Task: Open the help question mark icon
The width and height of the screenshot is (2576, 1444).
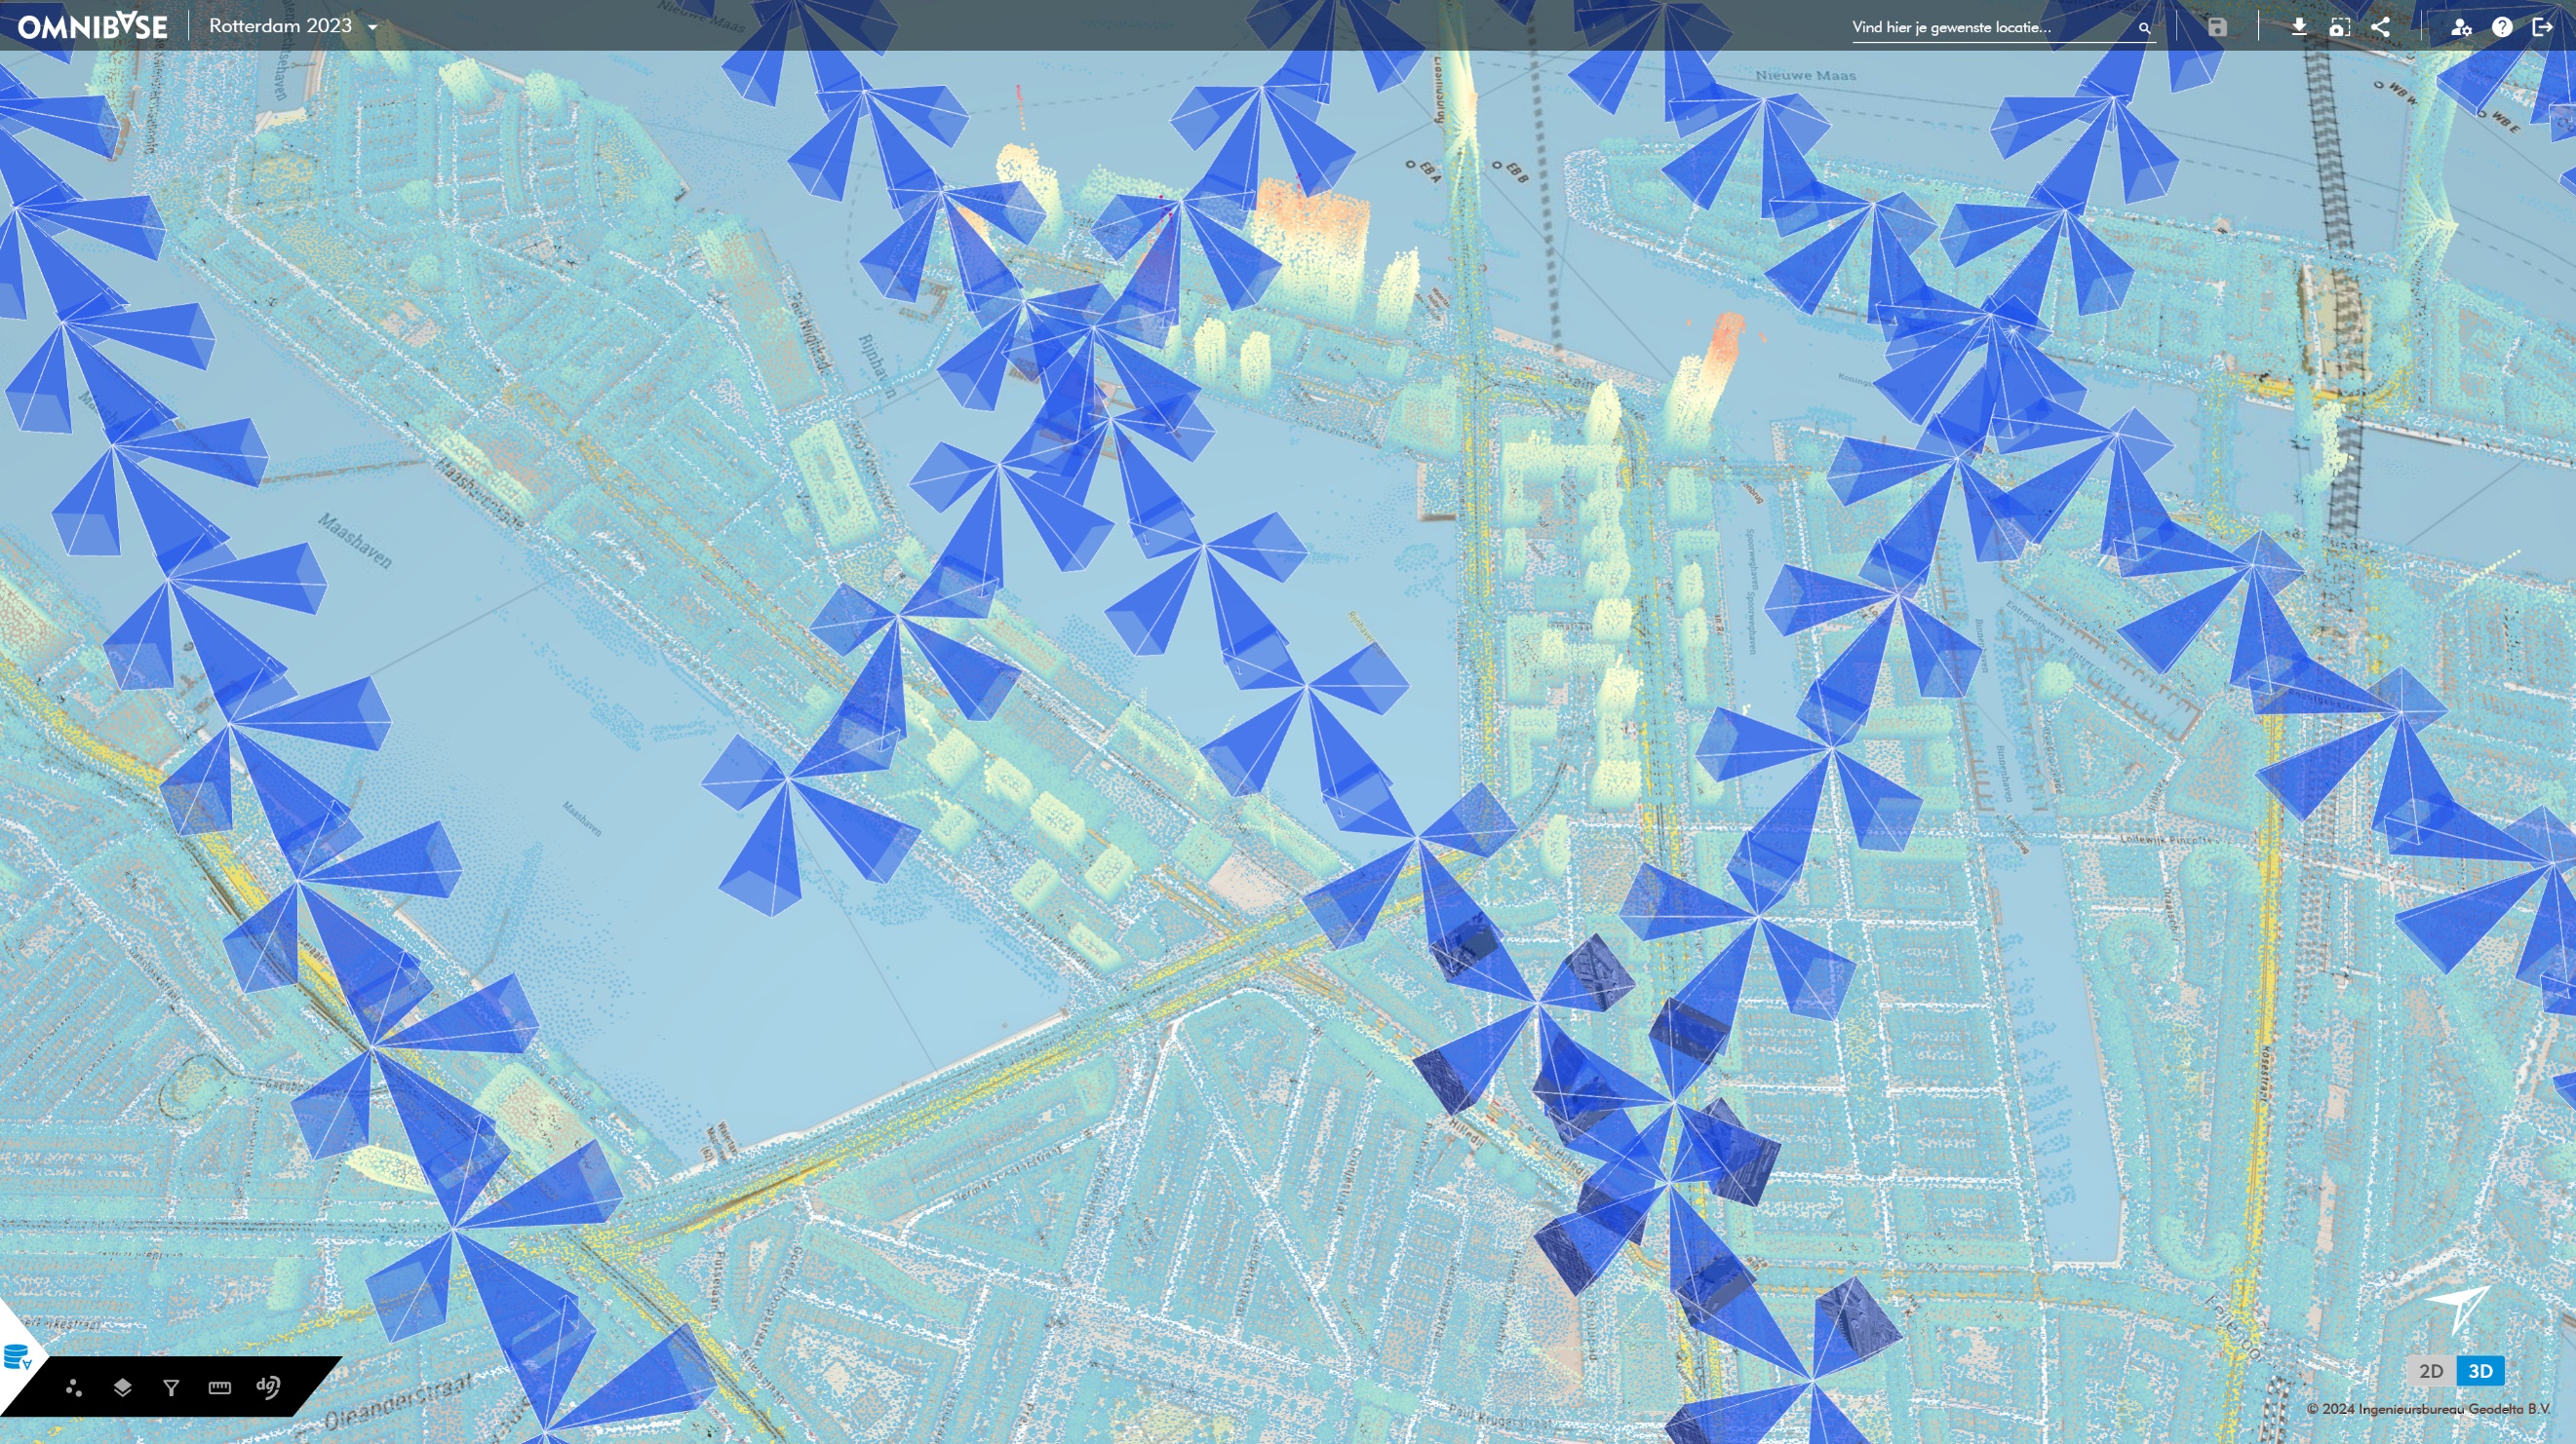Action: (2502, 27)
